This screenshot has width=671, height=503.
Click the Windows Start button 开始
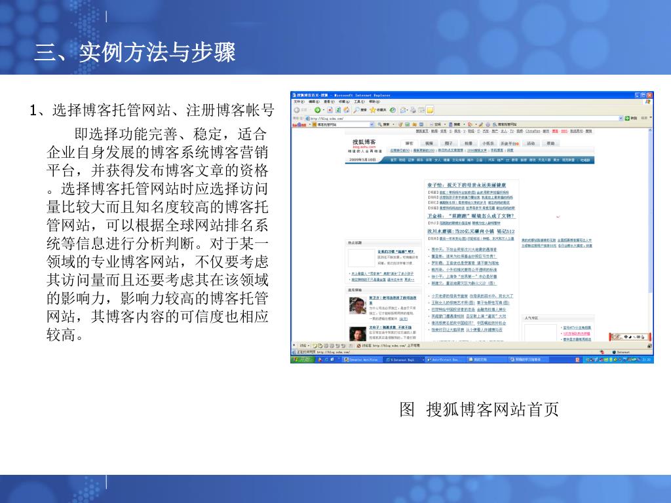pyautogui.click(x=301, y=360)
